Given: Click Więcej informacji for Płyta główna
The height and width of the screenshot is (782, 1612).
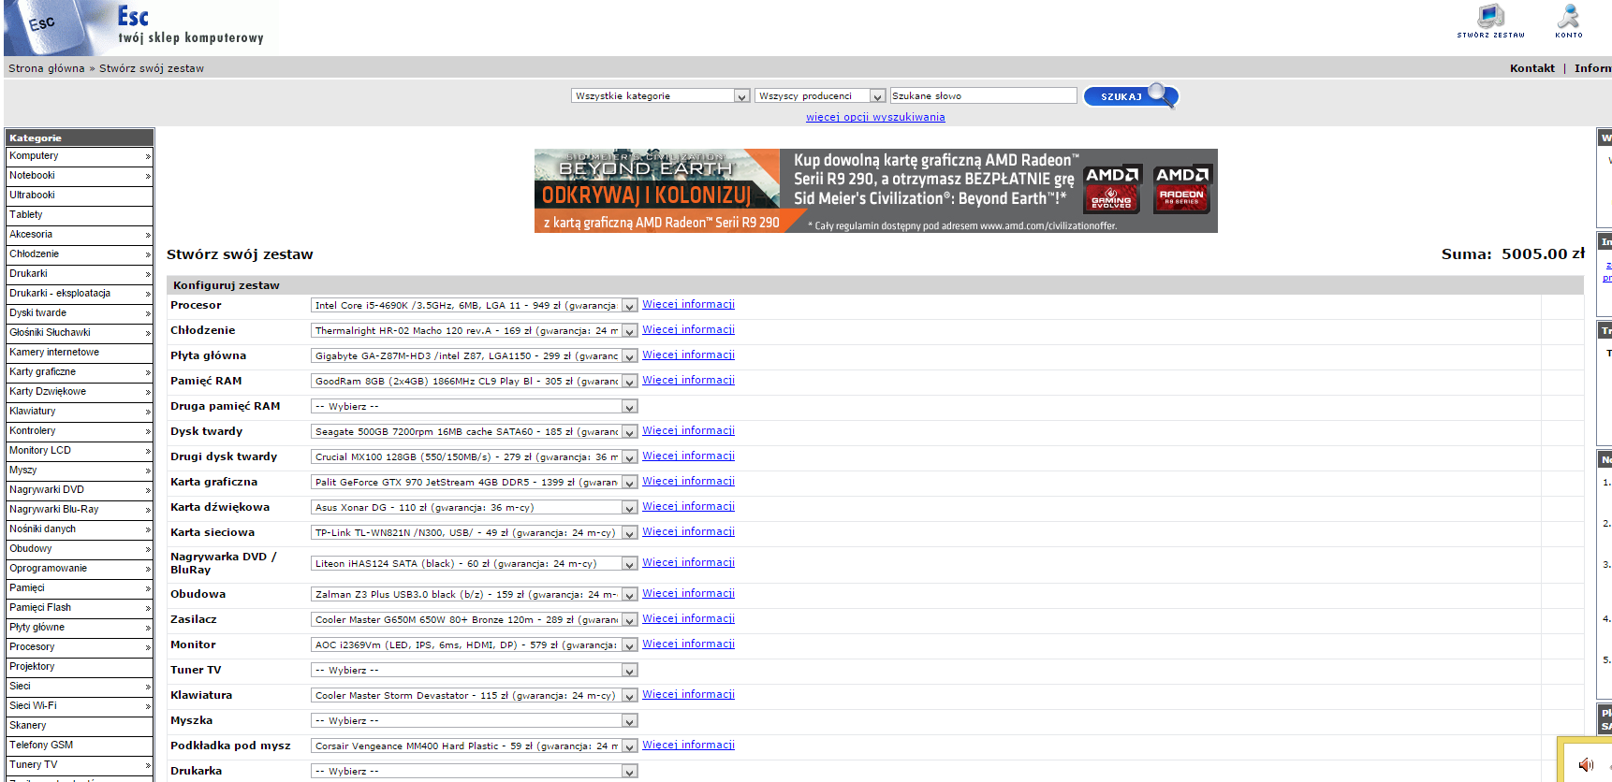Looking at the screenshot, I should click(x=688, y=355).
